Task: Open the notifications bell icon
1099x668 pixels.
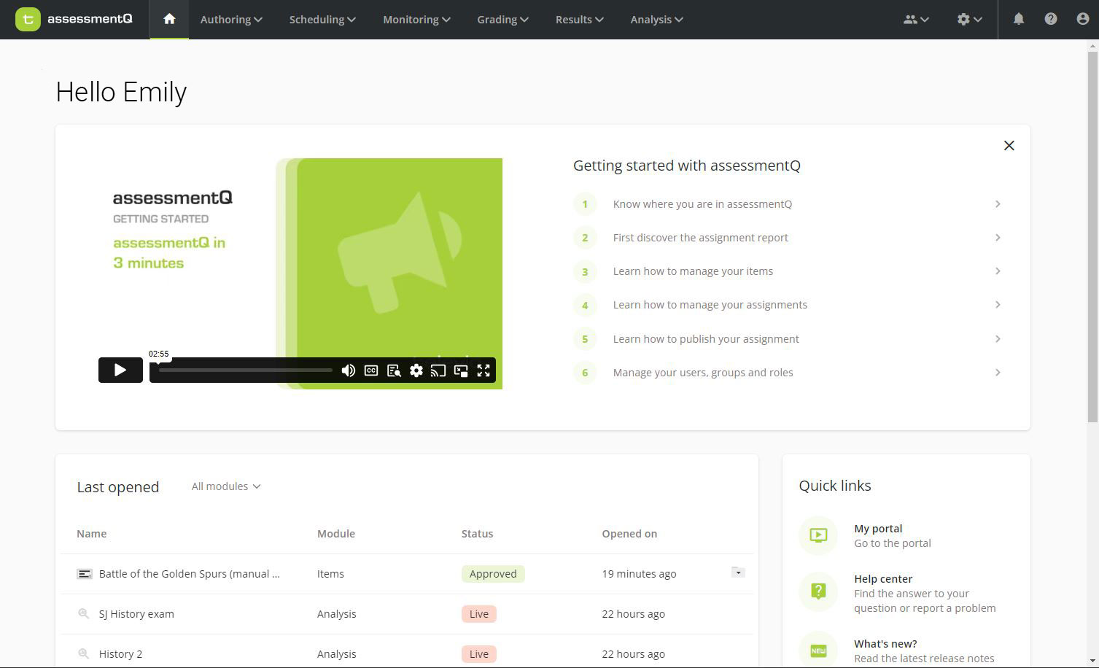Action: tap(1019, 19)
